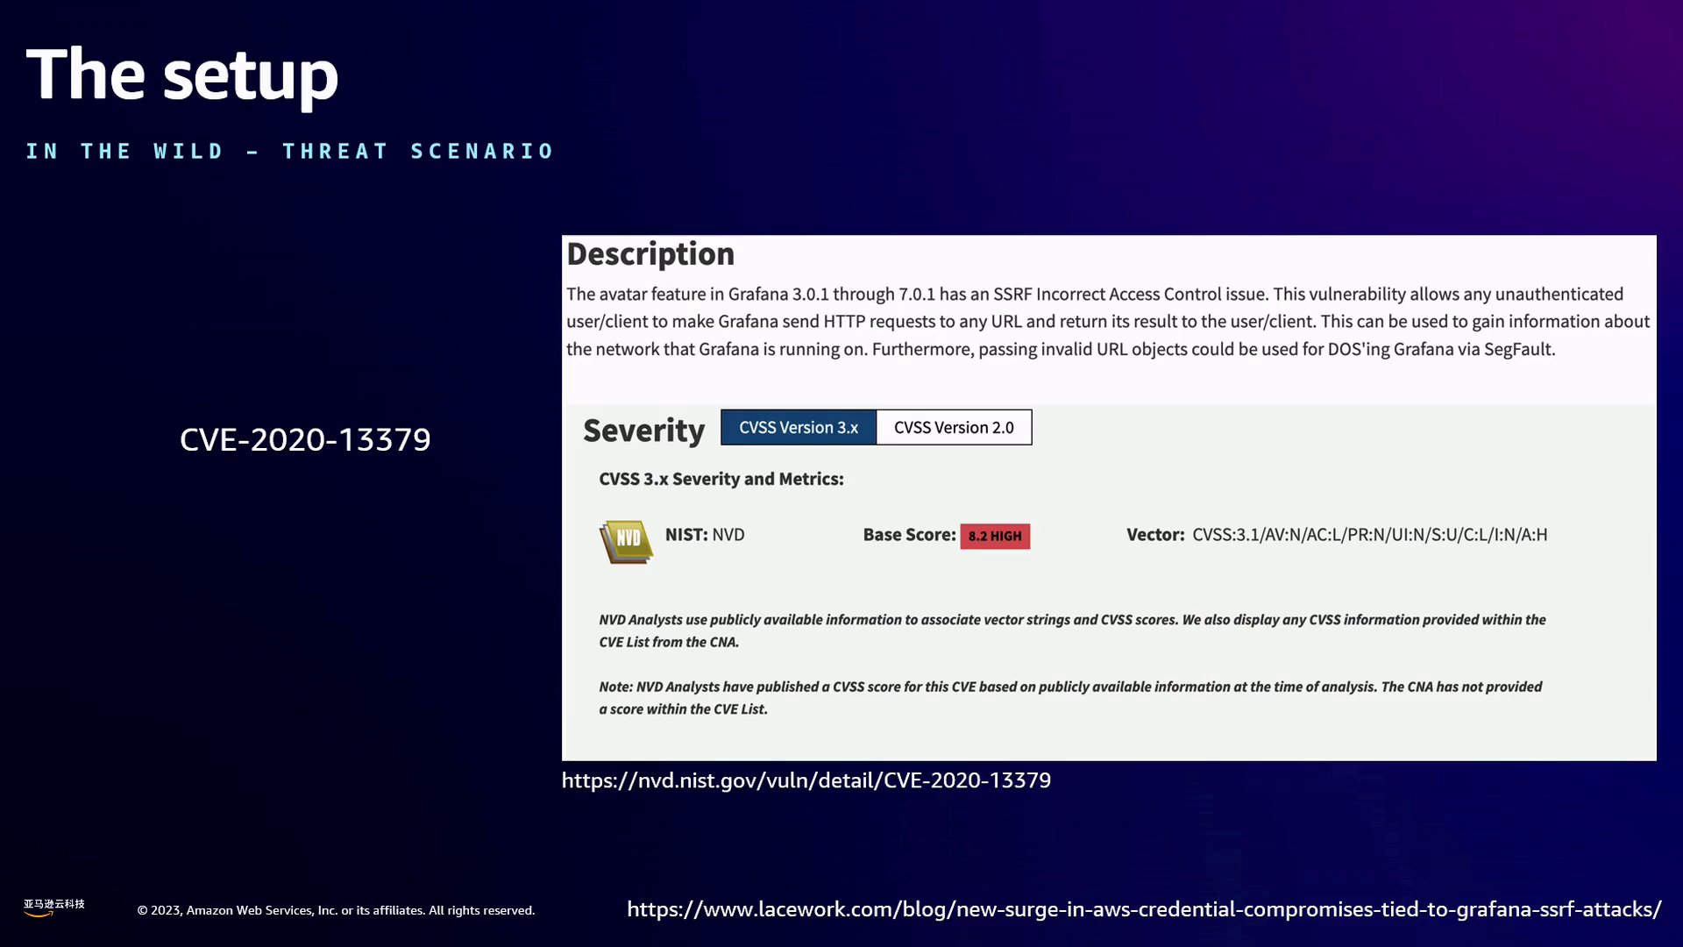The image size is (1683, 947).
Task: Click the 'Base Score:' label
Action: coord(909,534)
